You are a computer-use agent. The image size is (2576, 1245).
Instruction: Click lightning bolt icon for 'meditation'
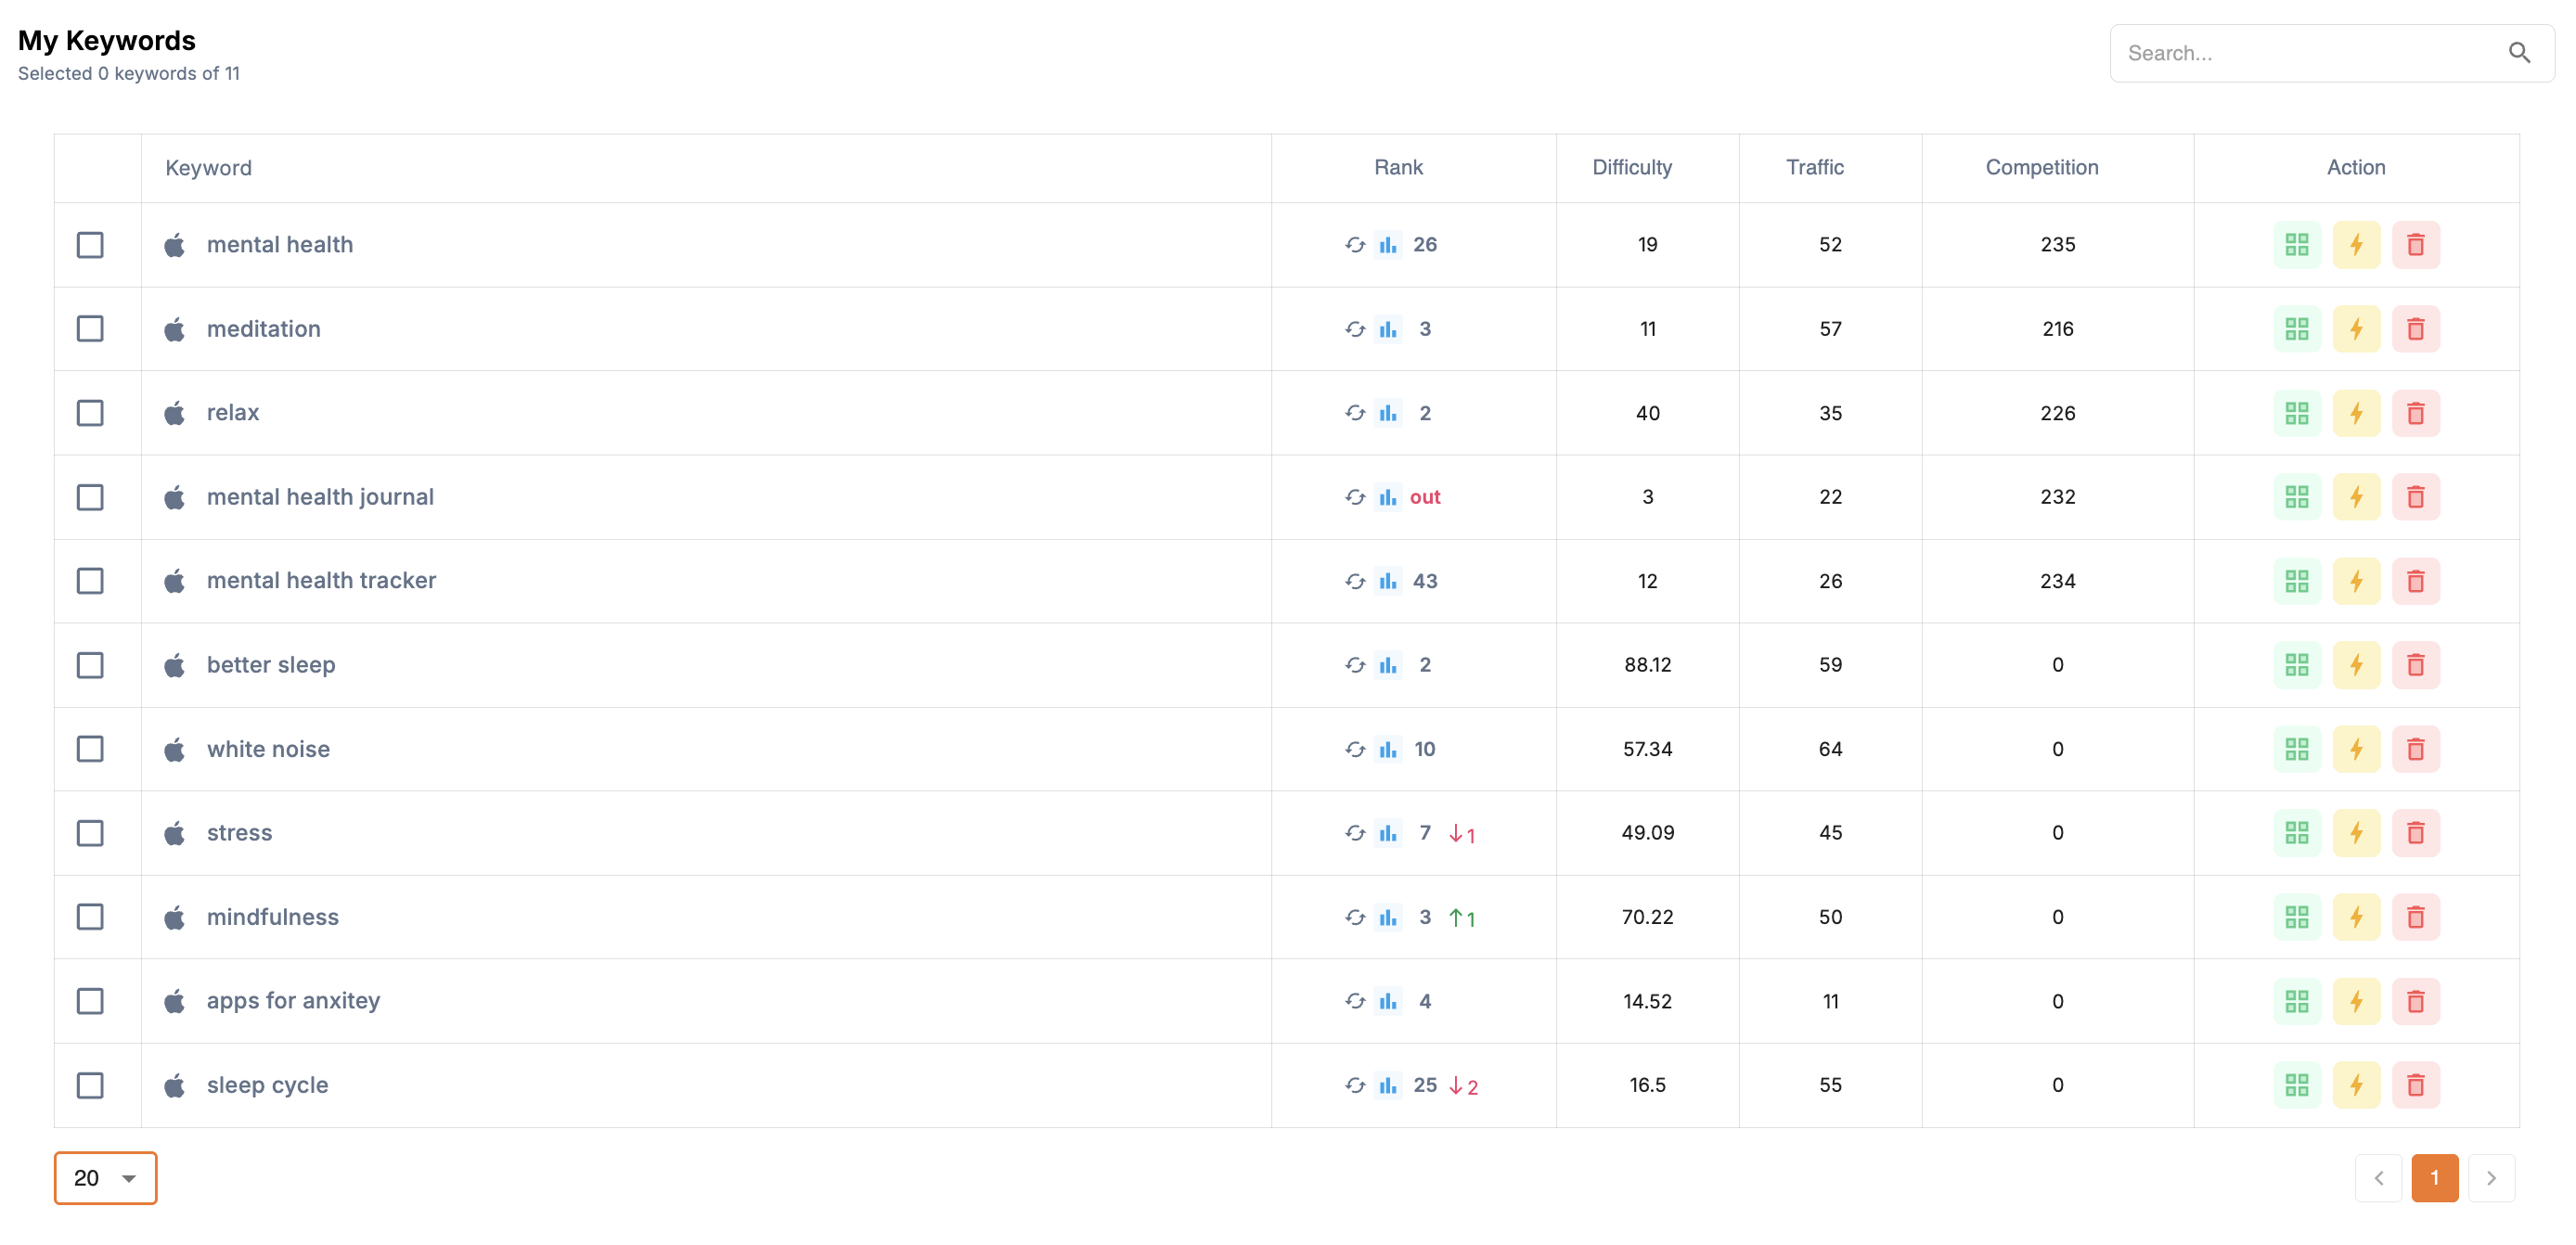click(x=2355, y=329)
